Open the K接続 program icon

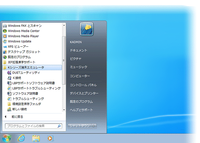(9, 78)
